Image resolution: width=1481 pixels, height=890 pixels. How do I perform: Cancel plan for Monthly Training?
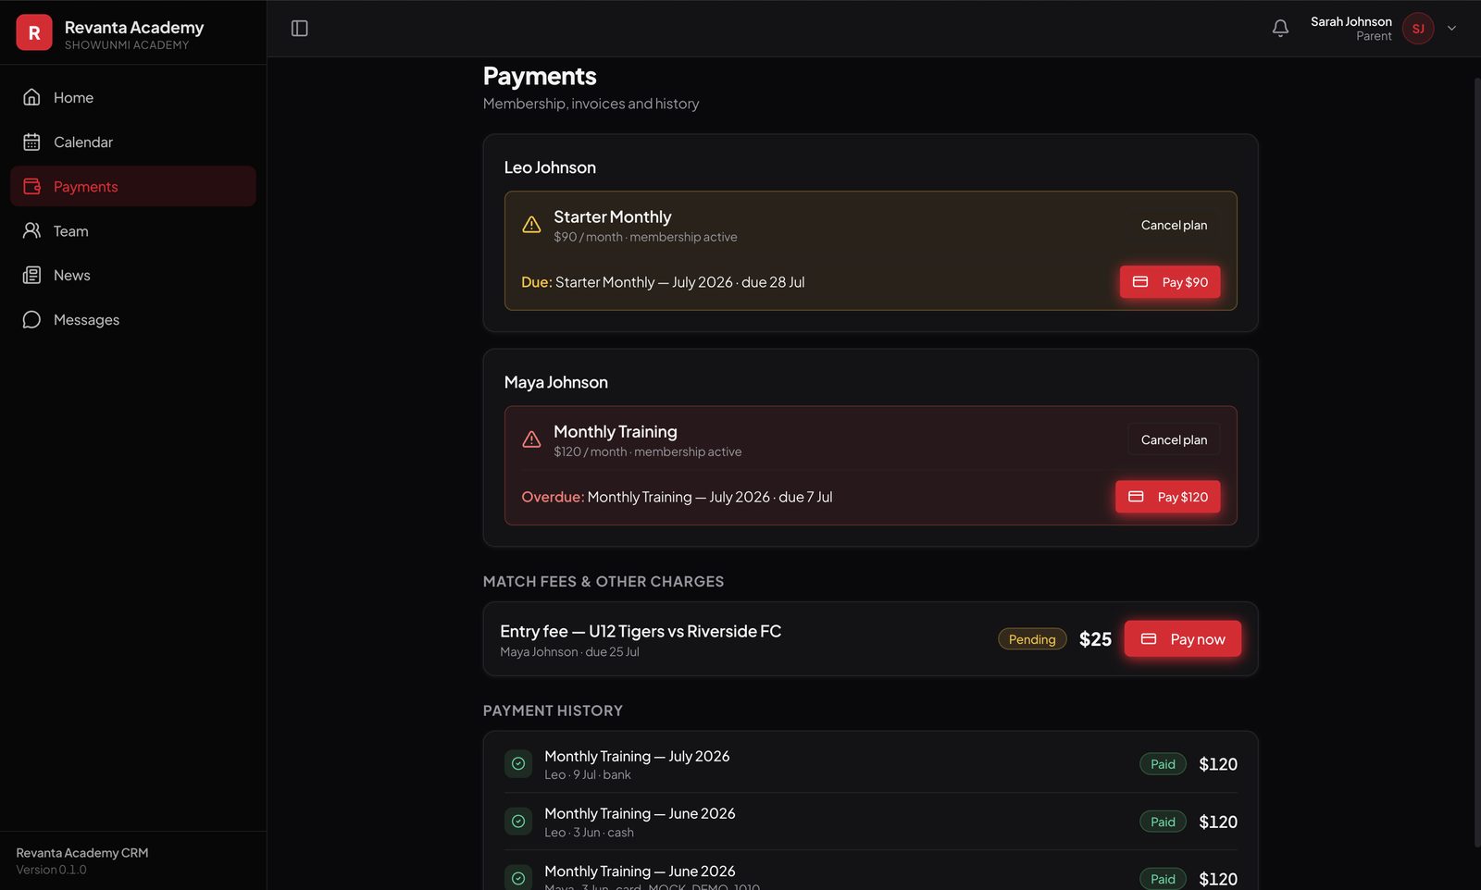coord(1174,439)
